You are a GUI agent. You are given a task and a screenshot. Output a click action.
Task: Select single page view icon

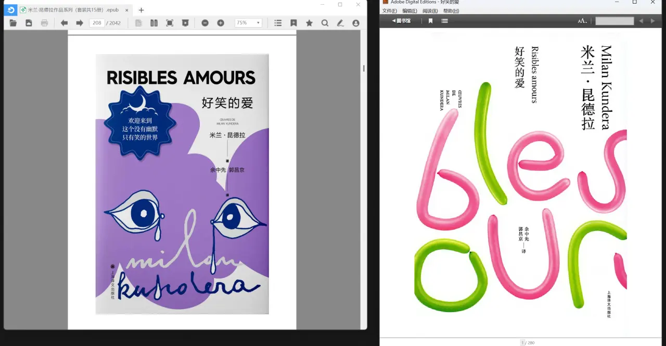pyautogui.click(x=138, y=23)
